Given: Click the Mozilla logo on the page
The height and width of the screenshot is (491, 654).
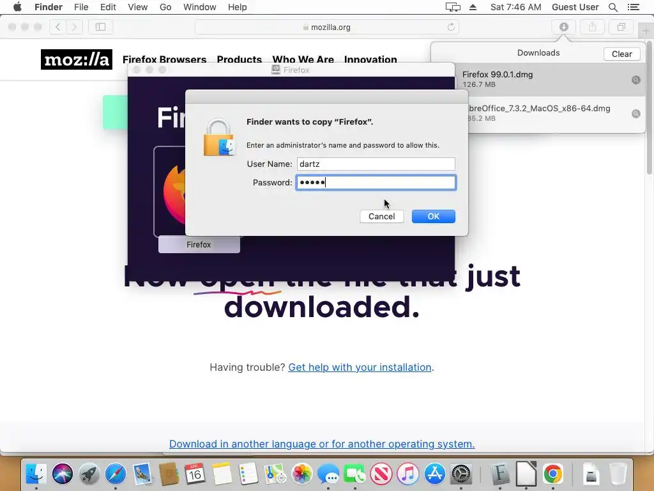Looking at the screenshot, I should pos(77,59).
